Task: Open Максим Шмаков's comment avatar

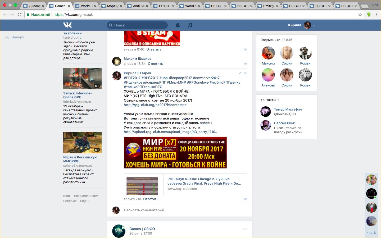Action: coord(117,61)
